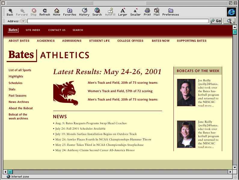Open May 25 Easter Steeplechase news
This screenshot has width=239, height=180.
tap(100, 145)
